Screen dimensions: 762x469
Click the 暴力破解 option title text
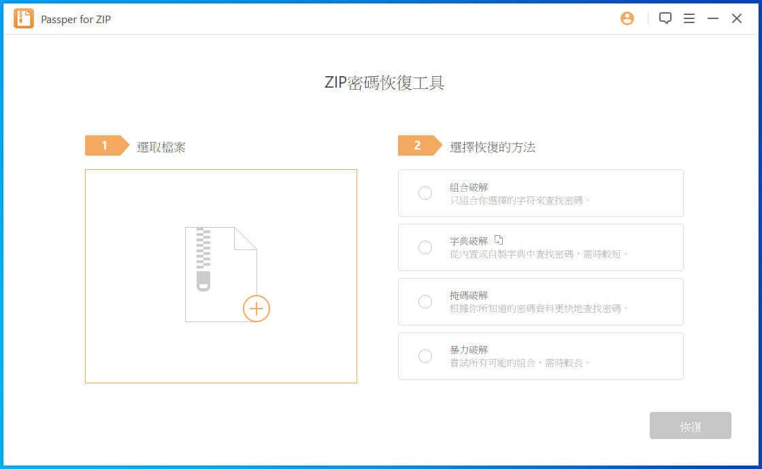(469, 350)
